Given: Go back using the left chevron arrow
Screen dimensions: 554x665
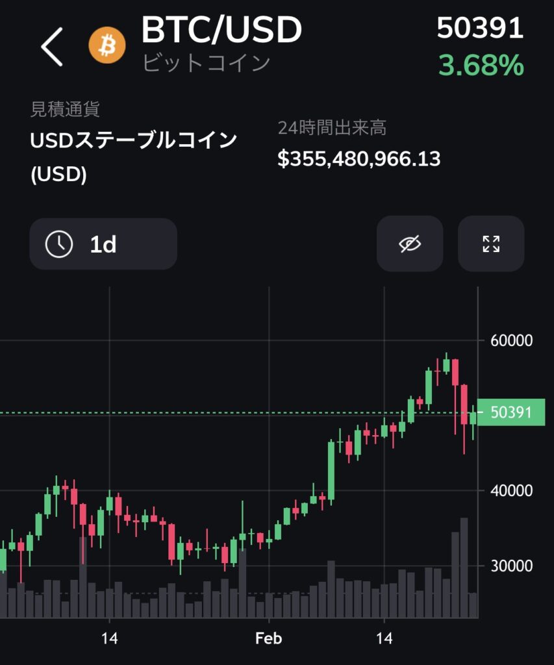Looking at the screenshot, I should tap(52, 47).
